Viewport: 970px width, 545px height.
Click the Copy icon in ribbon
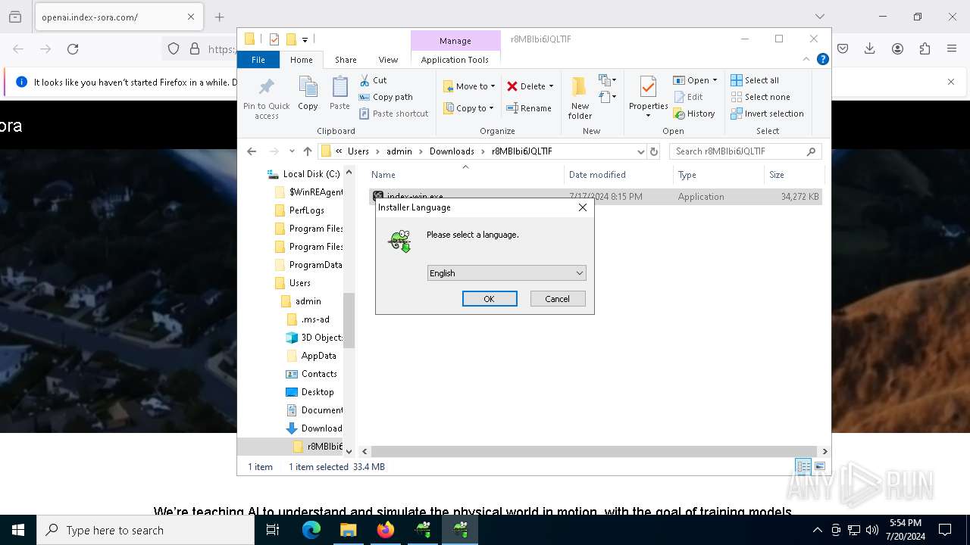(x=308, y=93)
